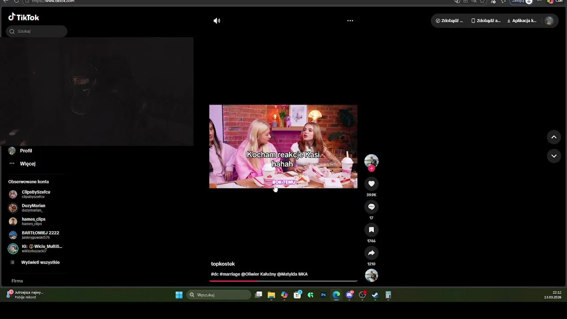Like the video with the heart icon
This screenshot has height=319, width=567.
(371, 184)
